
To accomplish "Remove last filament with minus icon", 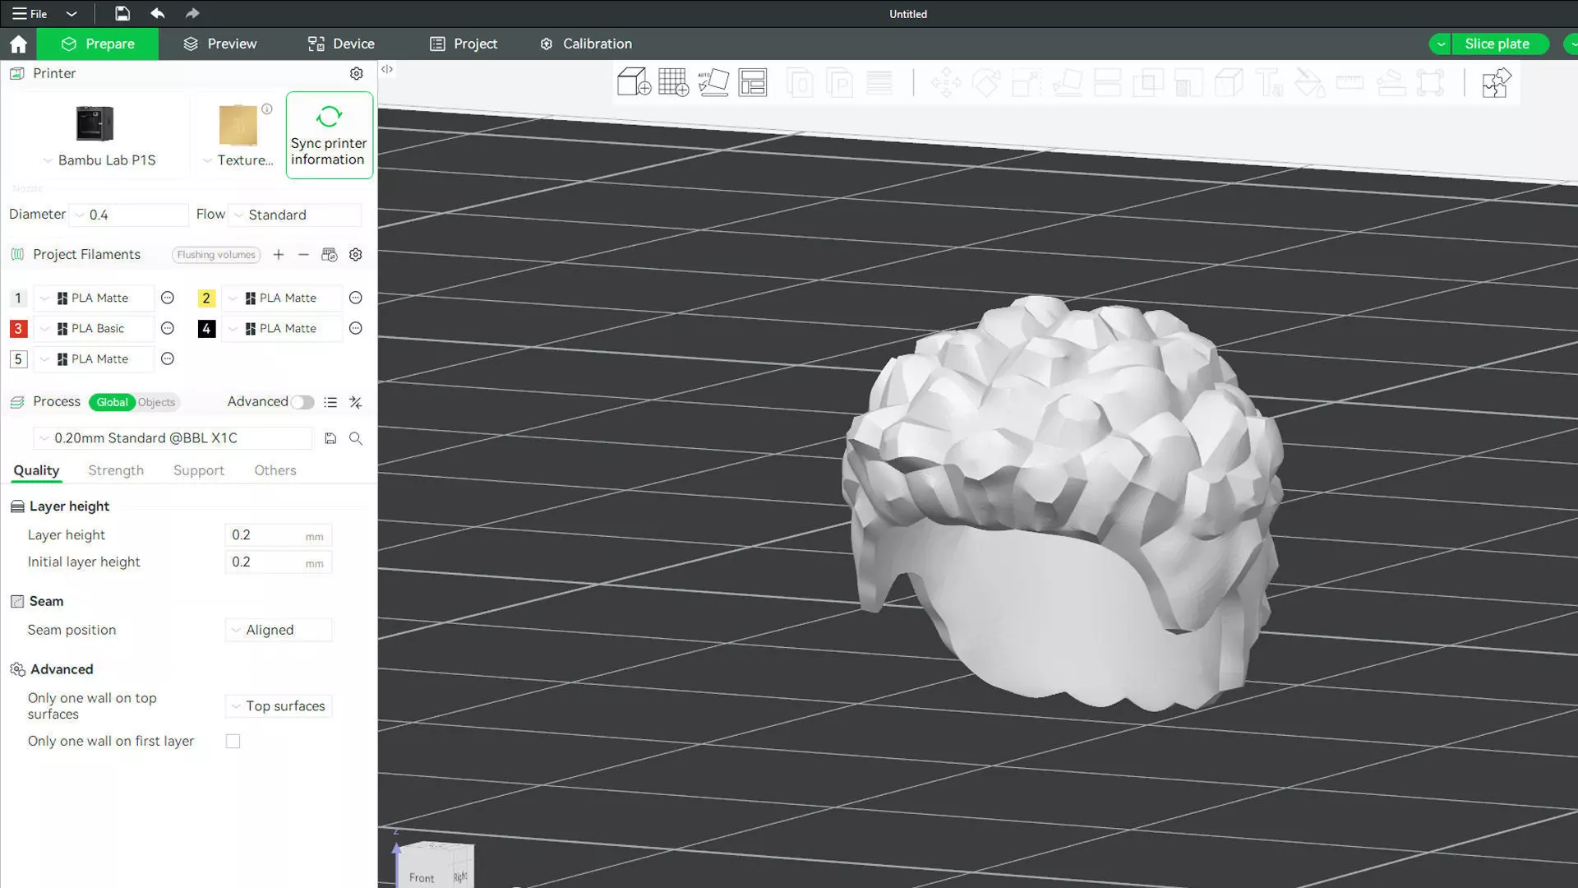I will point(303,255).
